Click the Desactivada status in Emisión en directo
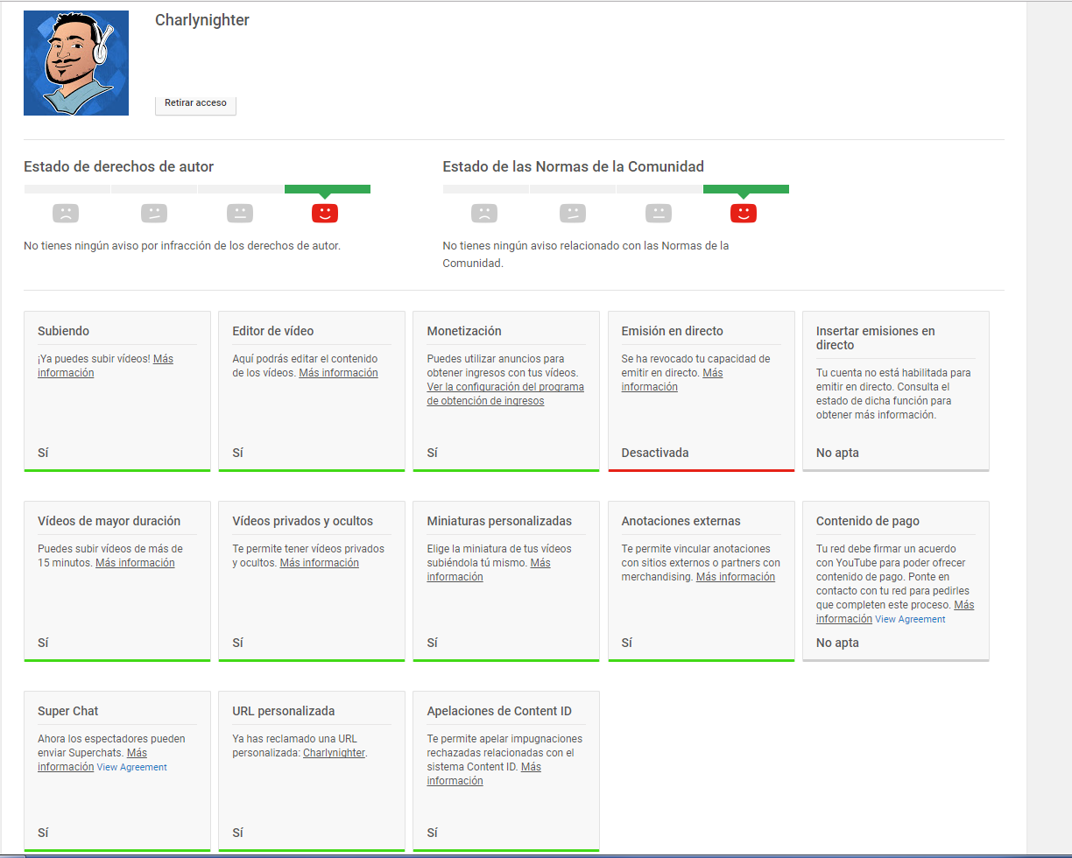Viewport: 1072px width, 858px height. coord(655,453)
